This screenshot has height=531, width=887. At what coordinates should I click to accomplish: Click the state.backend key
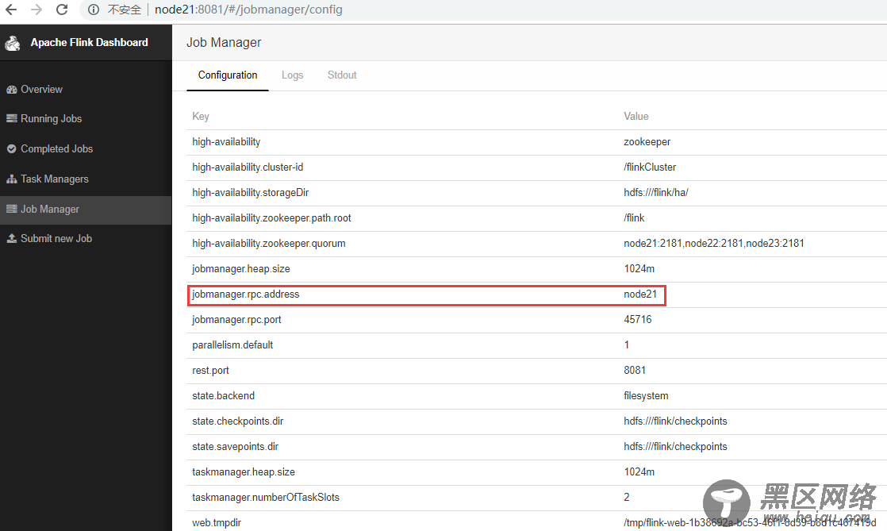224,396
